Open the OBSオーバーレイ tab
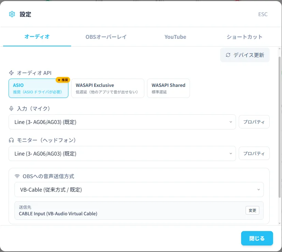This screenshot has width=282, height=252. point(106,37)
